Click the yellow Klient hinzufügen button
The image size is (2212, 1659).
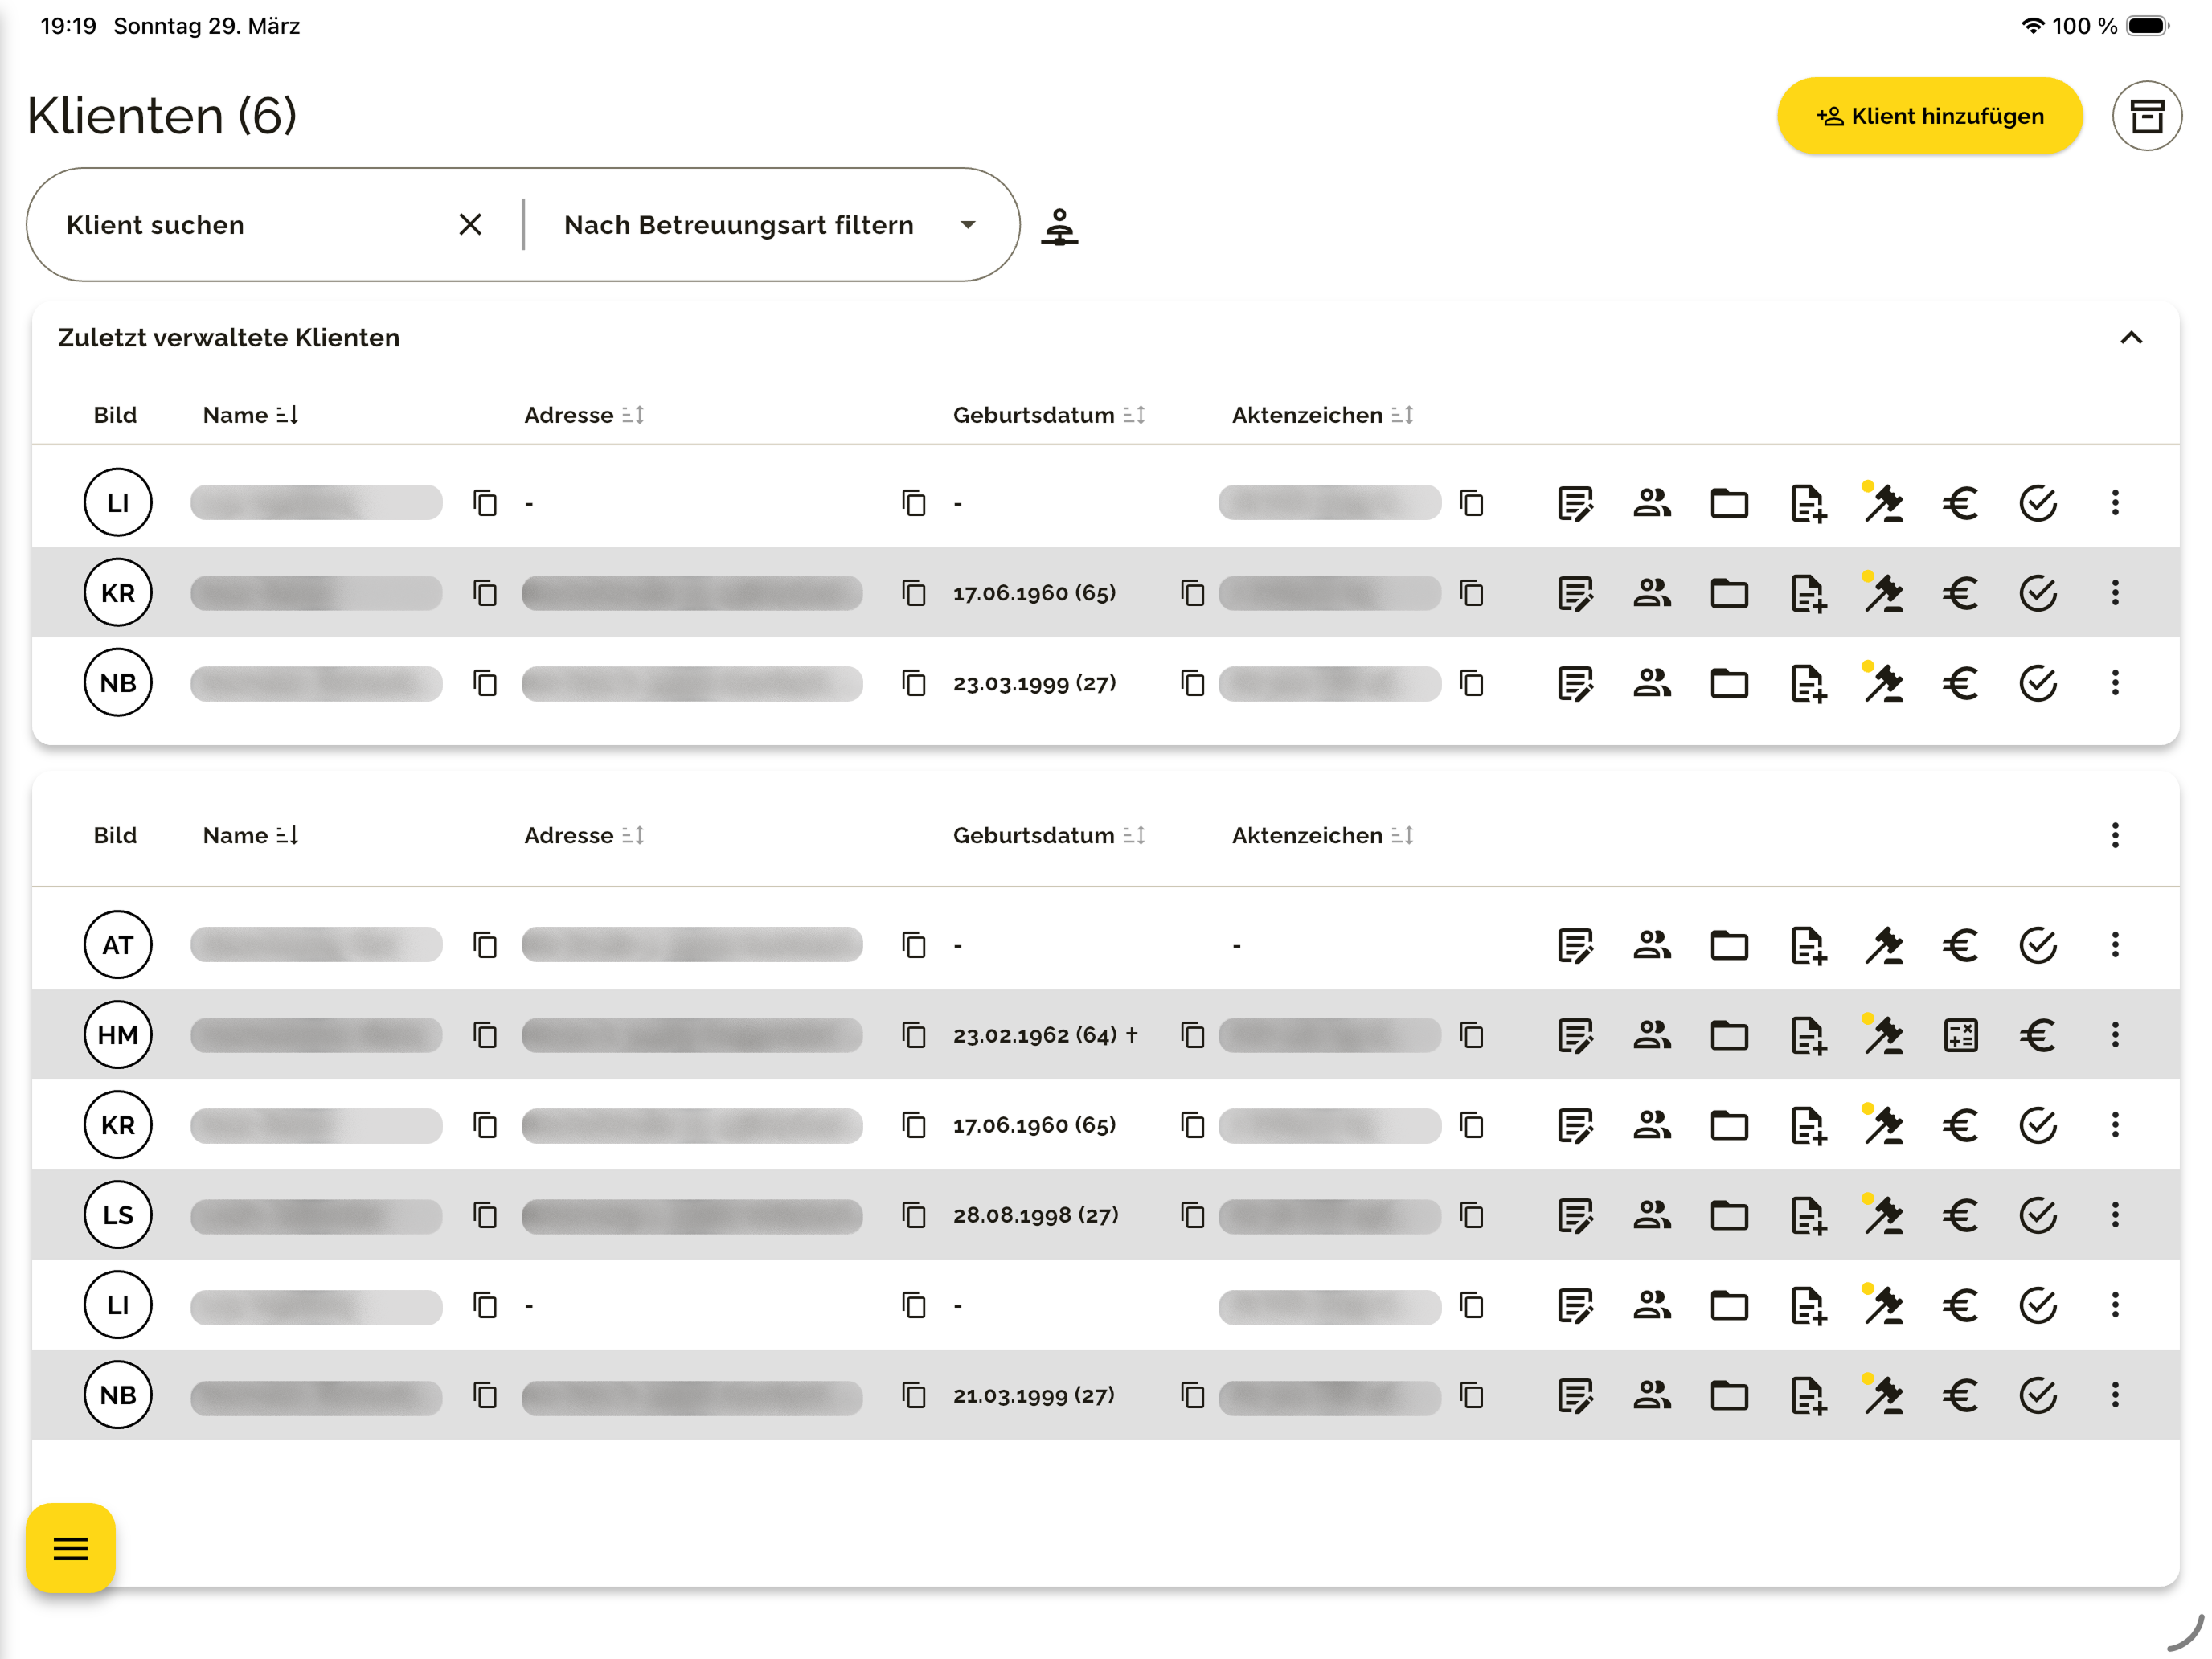coord(1929,116)
